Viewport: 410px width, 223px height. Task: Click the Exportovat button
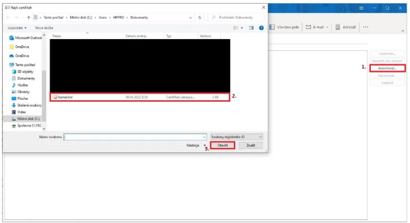(387, 75)
